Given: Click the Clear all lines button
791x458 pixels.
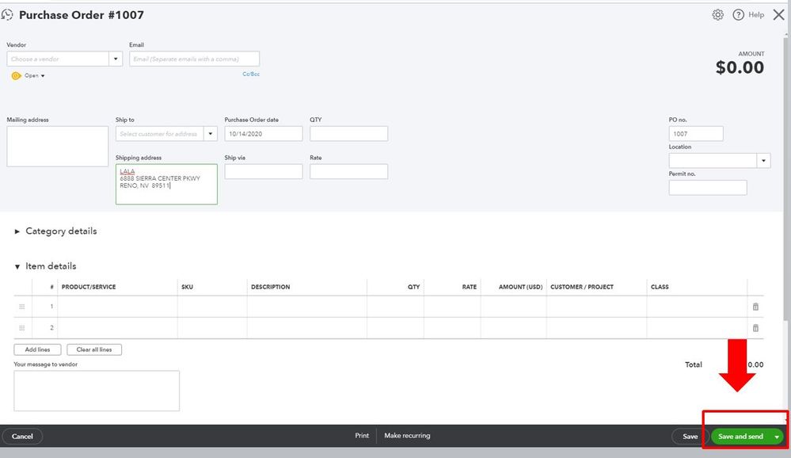Looking at the screenshot, I should pos(94,349).
